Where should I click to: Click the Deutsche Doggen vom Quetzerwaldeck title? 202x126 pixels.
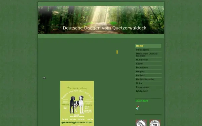[x=104, y=28]
